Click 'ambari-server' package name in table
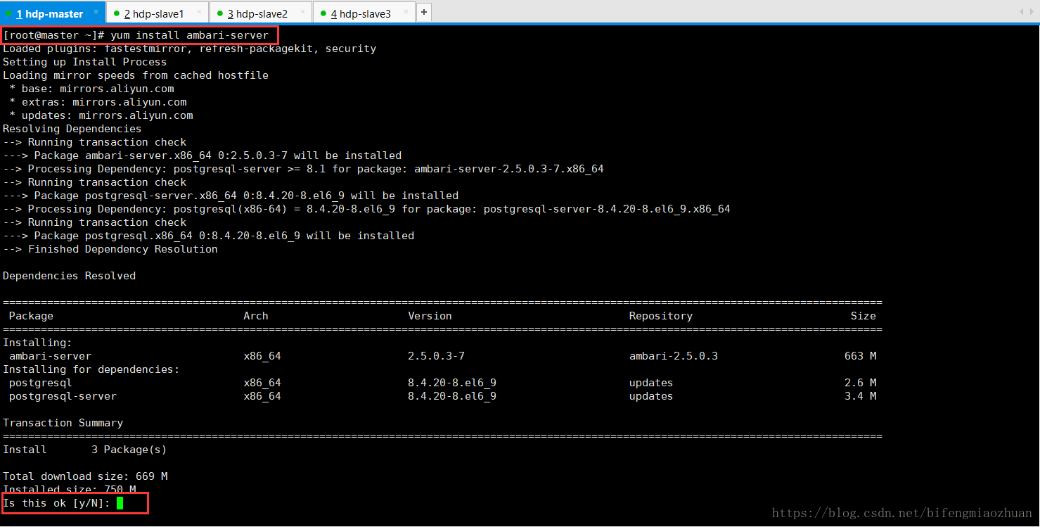Image resolution: width=1040 pixels, height=527 pixels. pos(50,356)
